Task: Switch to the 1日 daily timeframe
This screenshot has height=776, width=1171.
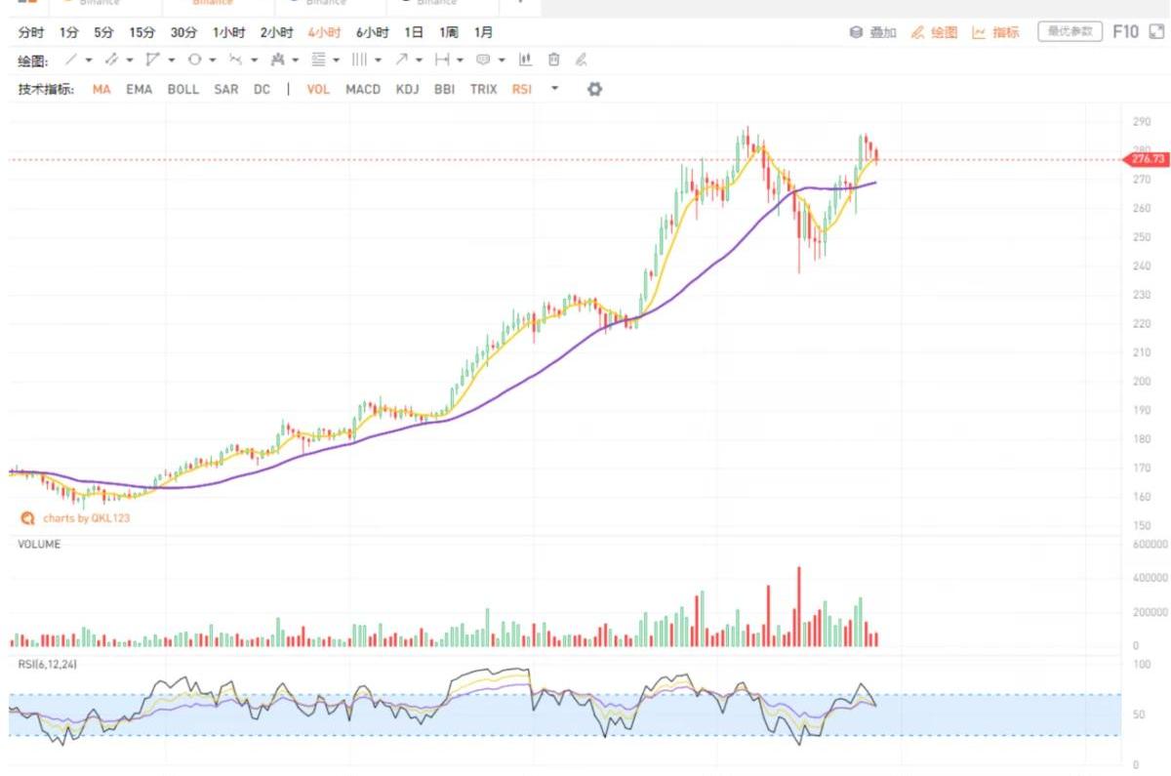Action: tap(414, 32)
